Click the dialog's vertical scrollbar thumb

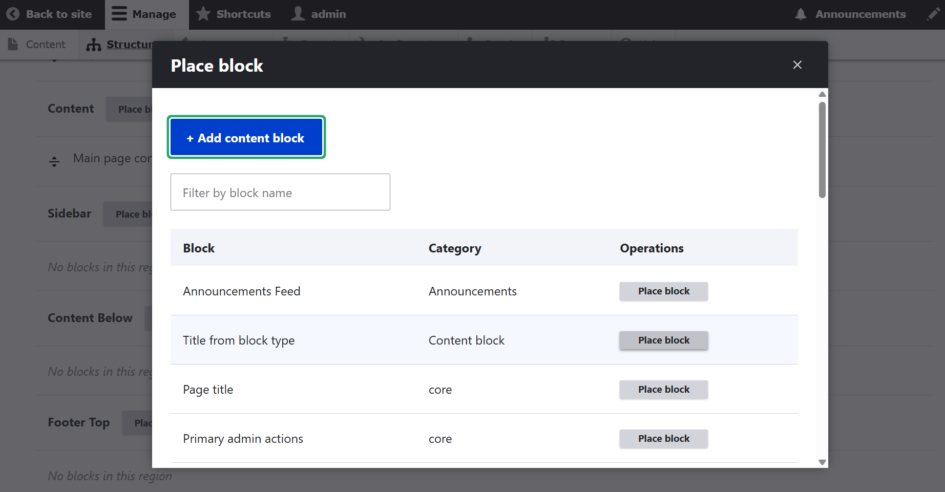[822, 149]
